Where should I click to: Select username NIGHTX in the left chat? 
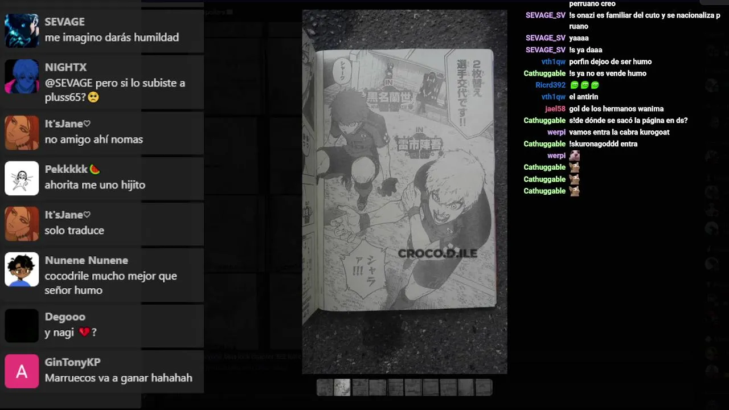point(66,67)
